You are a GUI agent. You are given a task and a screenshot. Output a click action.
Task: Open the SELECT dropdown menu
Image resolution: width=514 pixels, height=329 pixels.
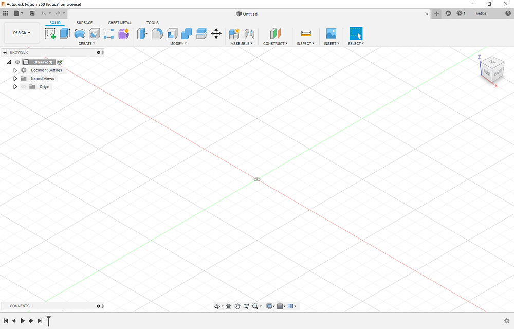(x=356, y=44)
